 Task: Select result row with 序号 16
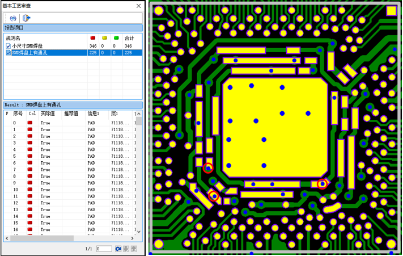click(70, 229)
